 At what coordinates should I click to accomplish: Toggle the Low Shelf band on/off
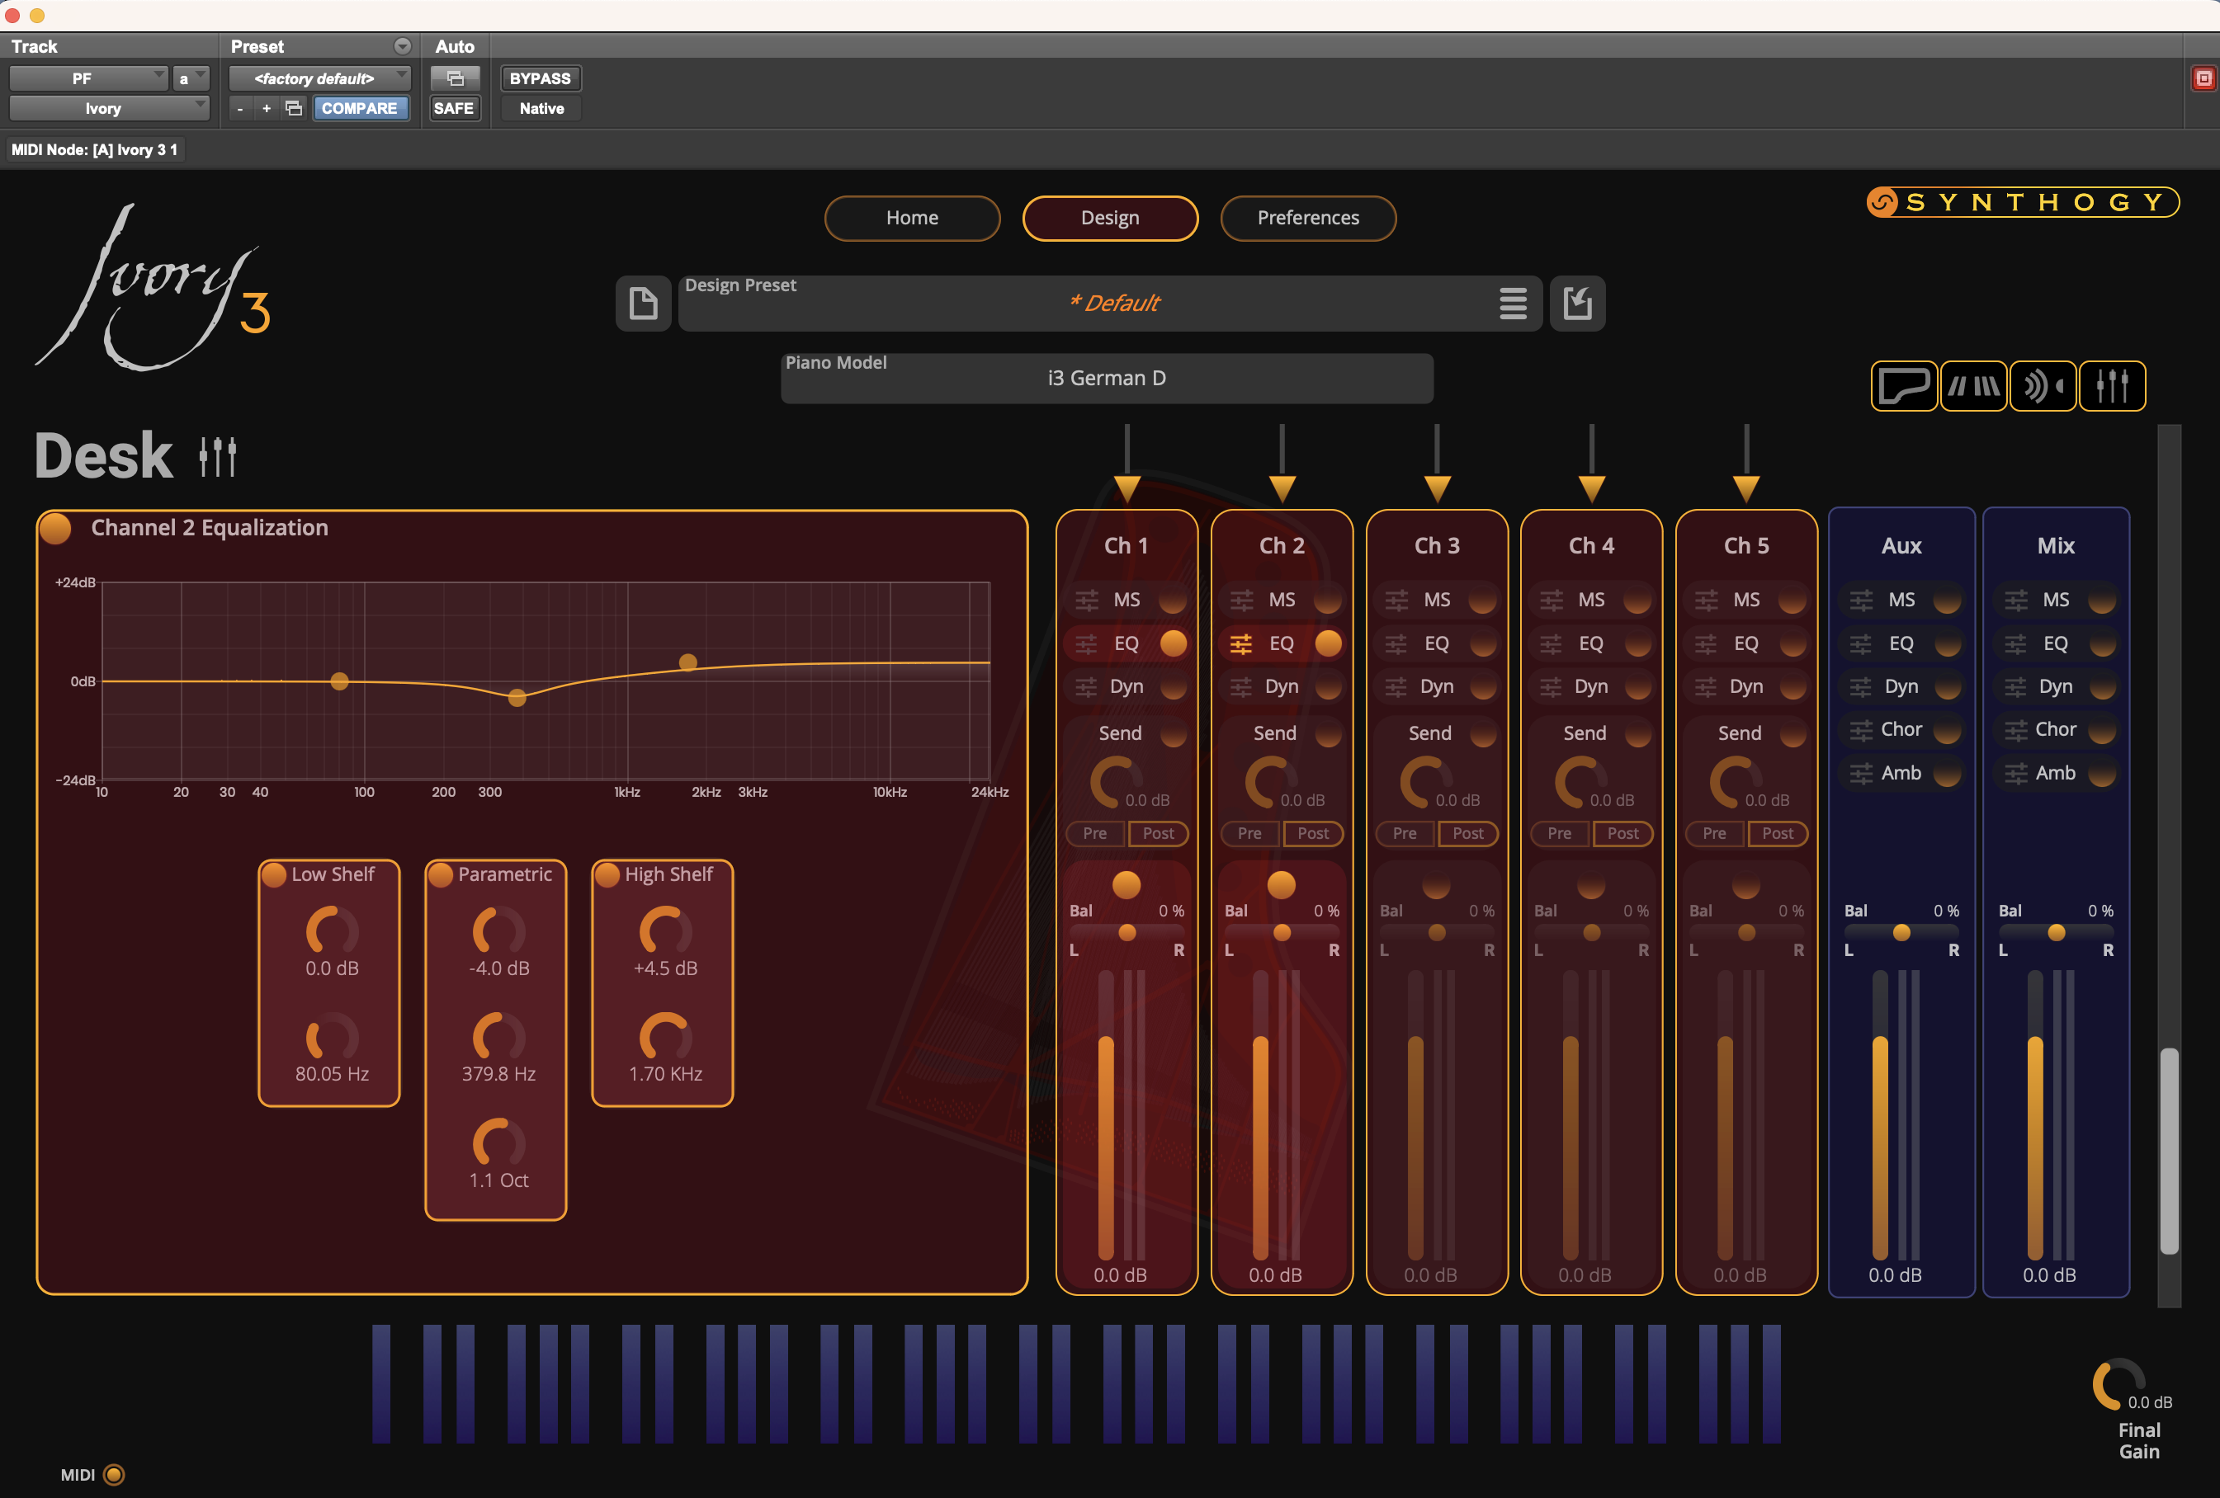(274, 874)
